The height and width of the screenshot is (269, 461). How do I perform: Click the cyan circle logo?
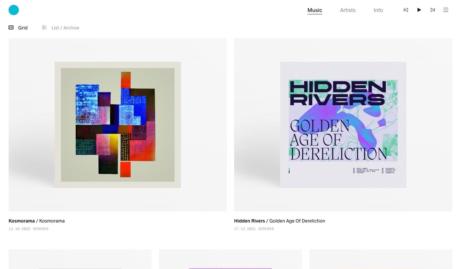(x=14, y=10)
